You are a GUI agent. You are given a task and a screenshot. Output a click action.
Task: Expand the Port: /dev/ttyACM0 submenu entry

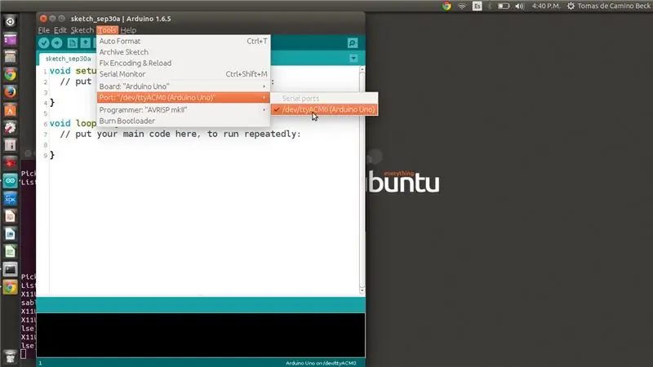pos(183,97)
